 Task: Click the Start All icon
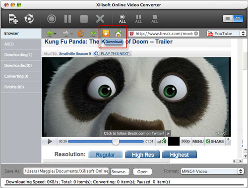pyautogui.click(x=123, y=19)
